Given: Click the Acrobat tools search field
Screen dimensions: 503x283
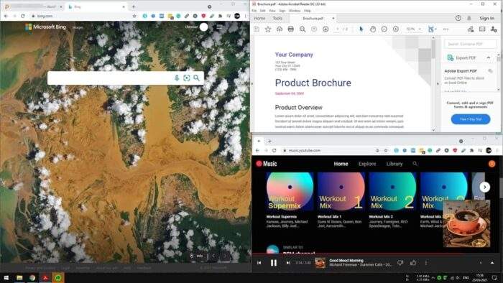Looking at the screenshot, I should (x=470, y=44).
